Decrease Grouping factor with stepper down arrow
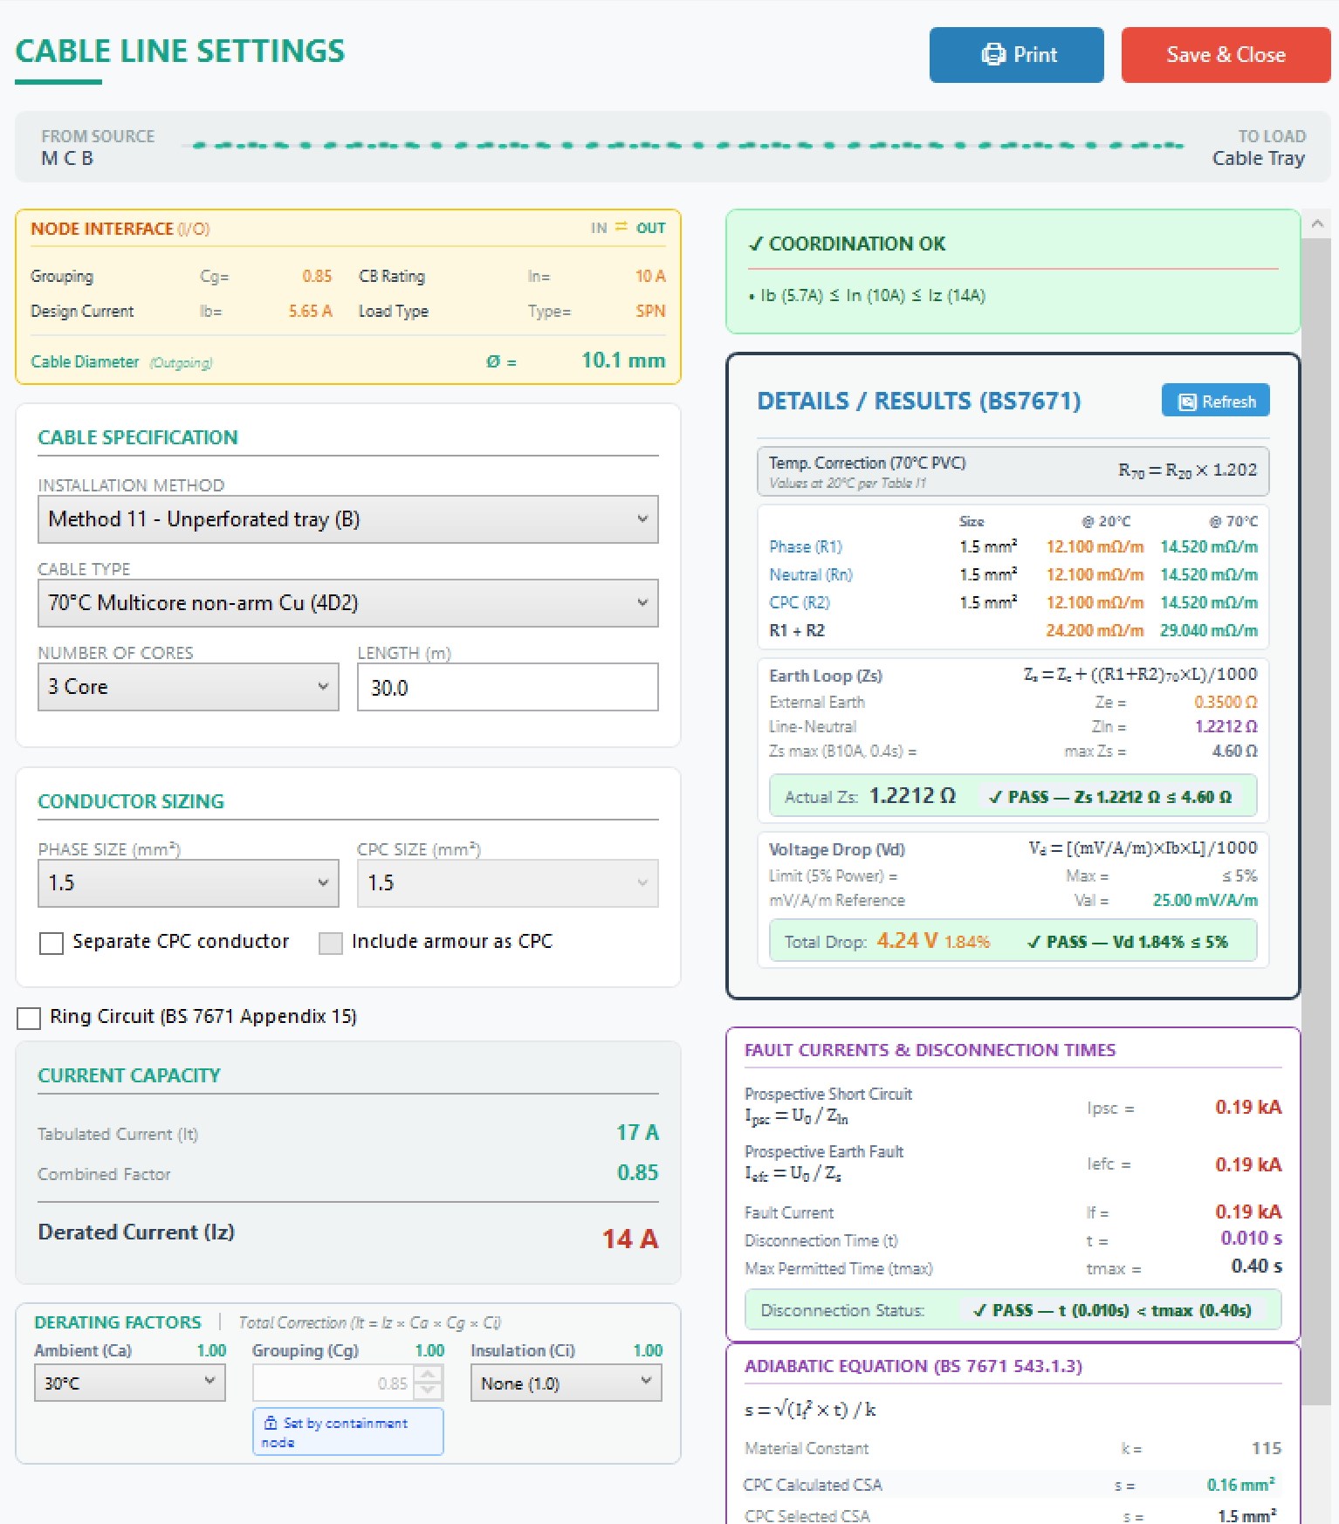1339x1524 pixels. [428, 1391]
